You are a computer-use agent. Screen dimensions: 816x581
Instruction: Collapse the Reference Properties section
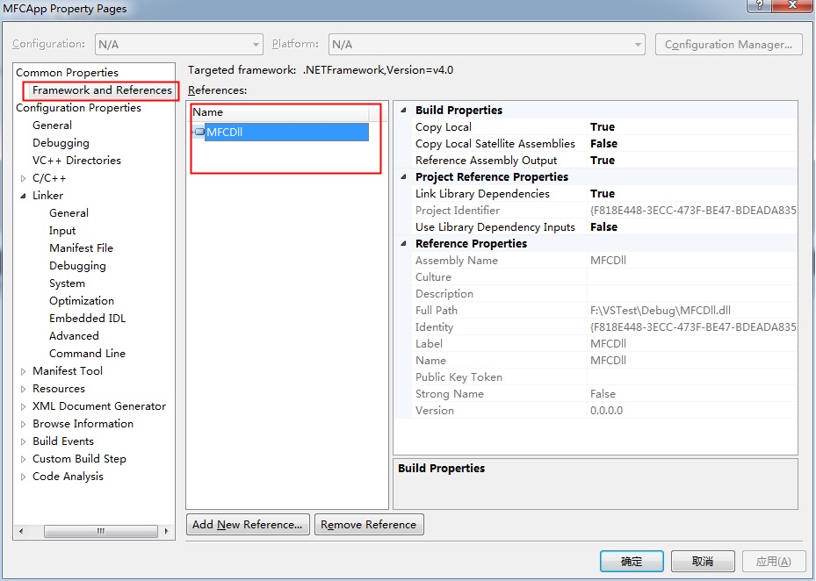(x=403, y=243)
